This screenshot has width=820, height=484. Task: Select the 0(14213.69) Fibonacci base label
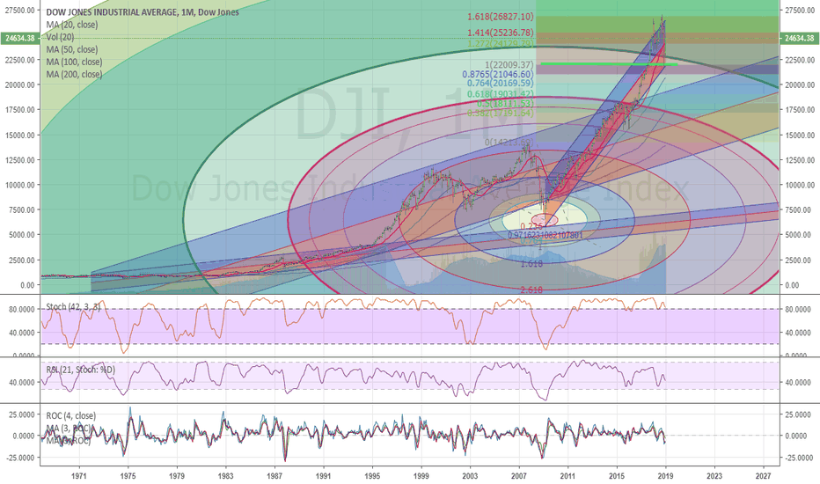tap(509, 143)
